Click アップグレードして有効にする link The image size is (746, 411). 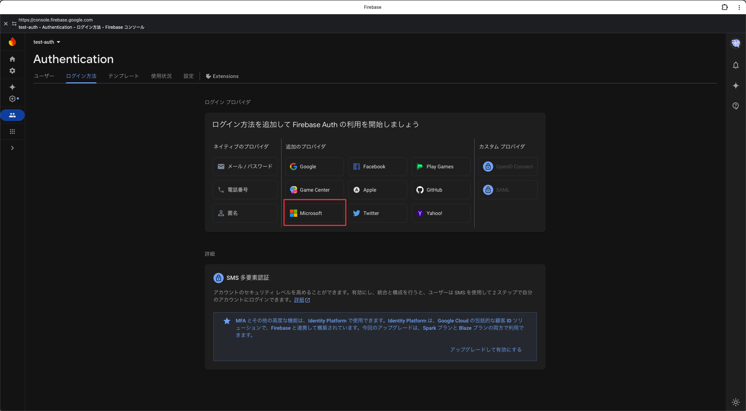tap(486, 349)
